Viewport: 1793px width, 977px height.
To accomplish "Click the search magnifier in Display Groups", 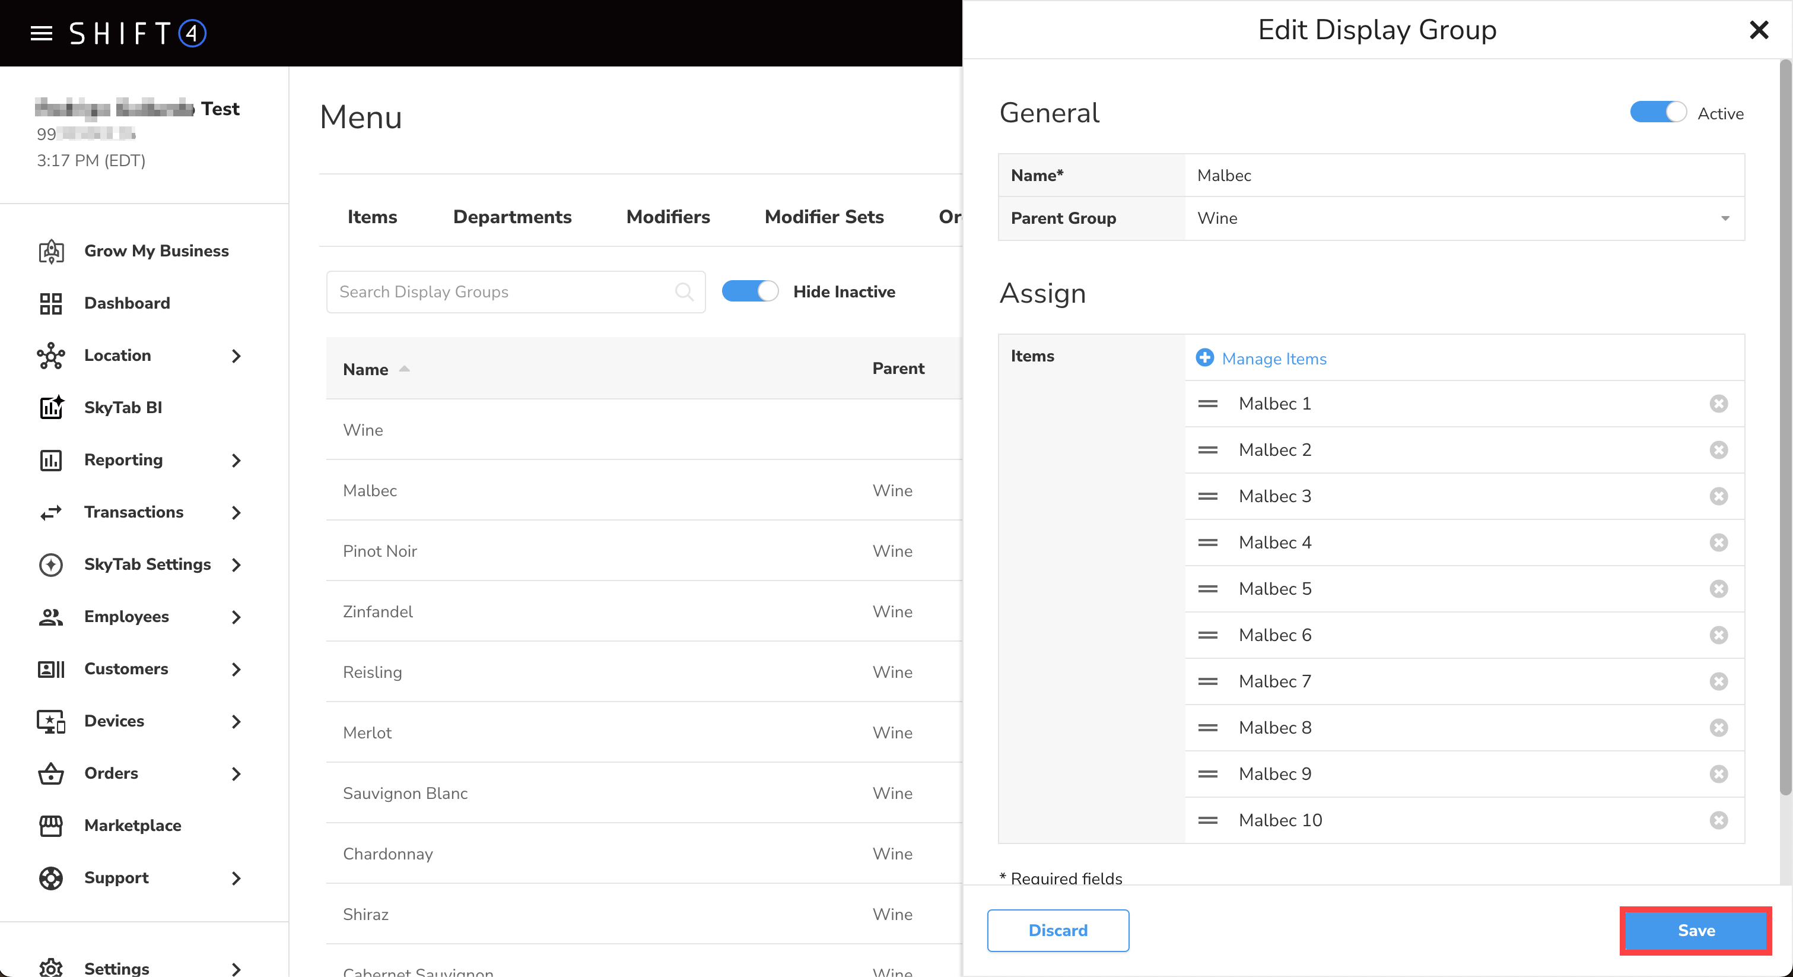I will click(684, 292).
